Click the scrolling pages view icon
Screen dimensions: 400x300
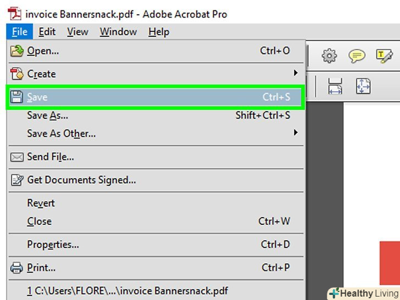[335, 86]
